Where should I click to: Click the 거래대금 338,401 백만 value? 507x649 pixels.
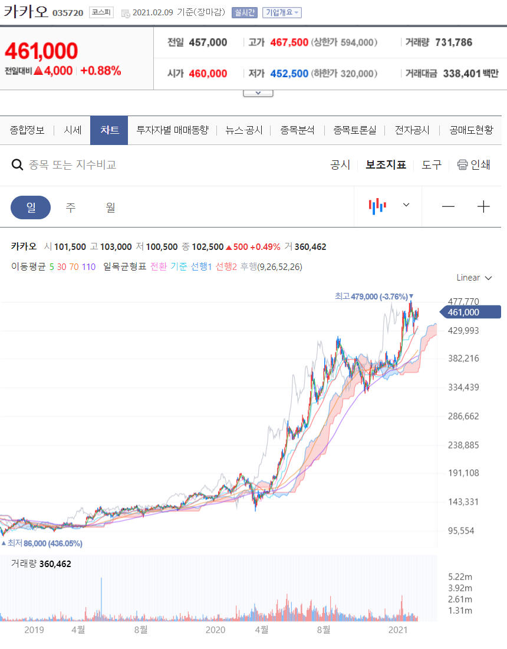coord(471,74)
